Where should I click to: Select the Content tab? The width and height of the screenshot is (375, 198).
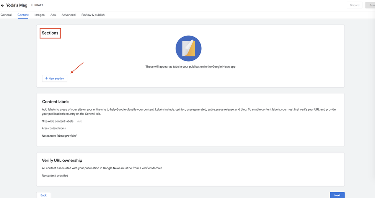pyautogui.click(x=23, y=15)
